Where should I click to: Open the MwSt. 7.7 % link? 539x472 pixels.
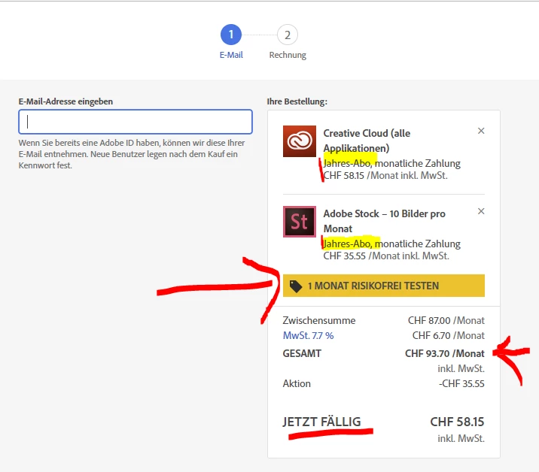[x=308, y=335]
